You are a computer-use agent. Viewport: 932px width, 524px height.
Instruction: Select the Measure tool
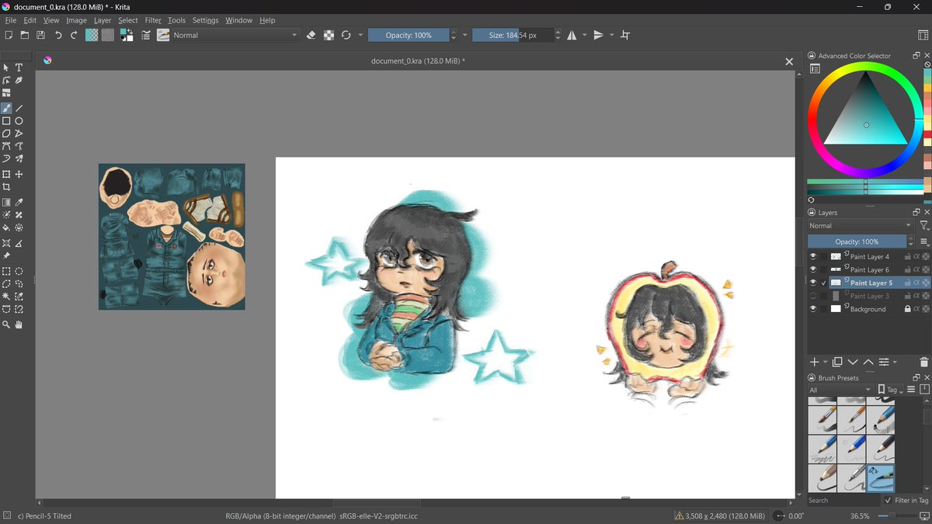(19, 243)
